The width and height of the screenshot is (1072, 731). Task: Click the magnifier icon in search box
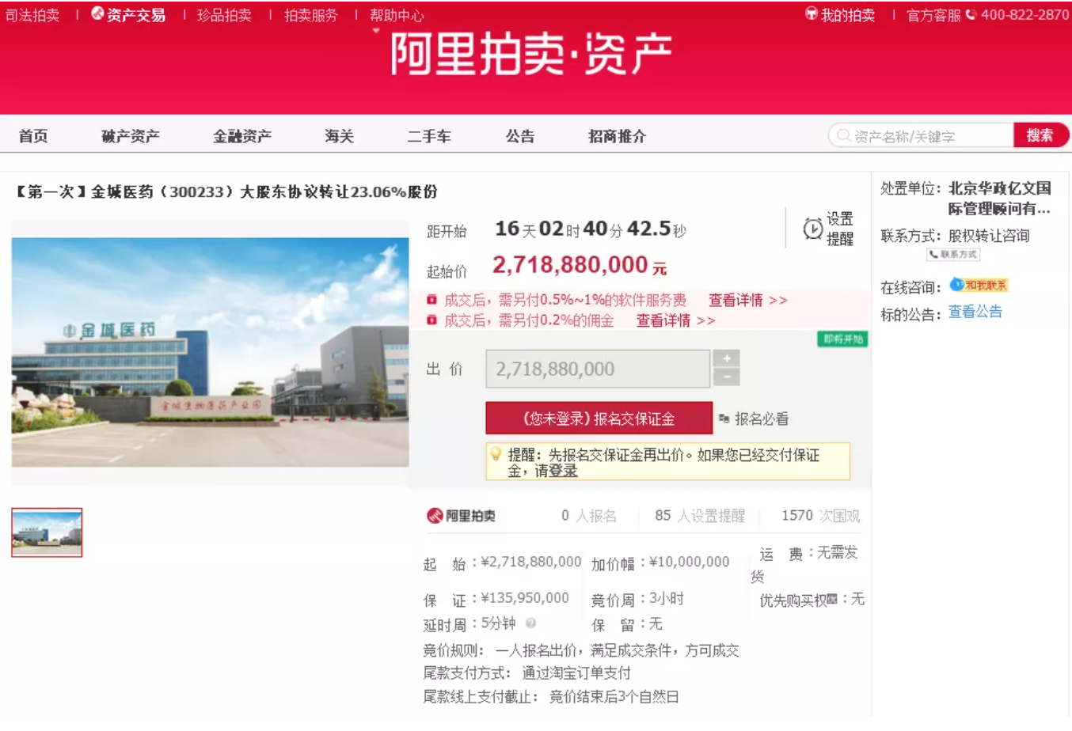click(844, 136)
